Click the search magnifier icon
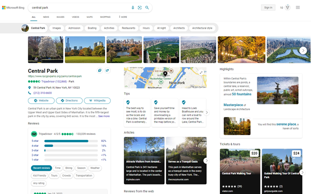 (147, 7)
